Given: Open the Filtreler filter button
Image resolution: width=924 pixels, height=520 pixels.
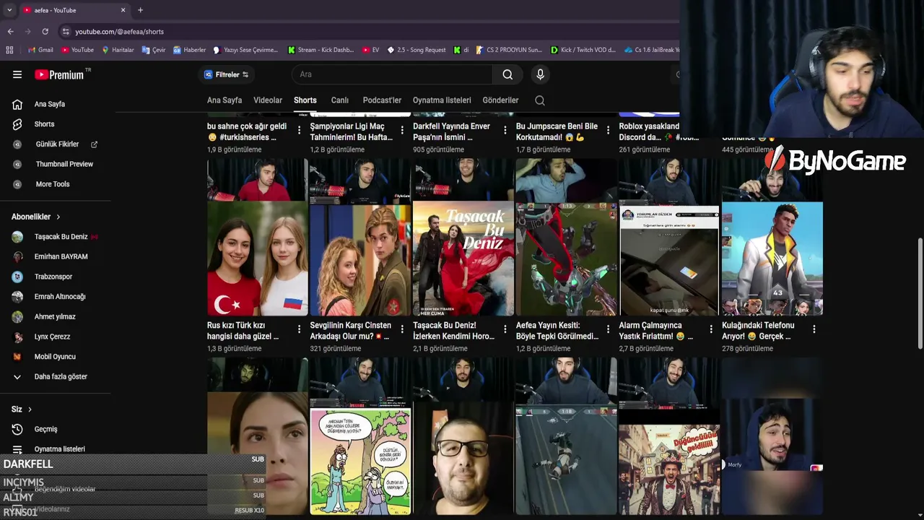Looking at the screenshot, I should [x=226, y=74].
